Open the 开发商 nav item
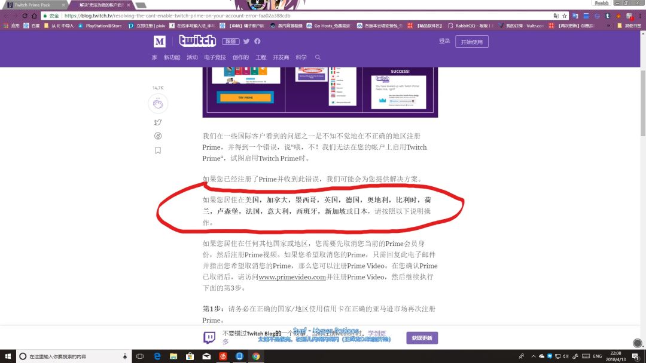The image size is (646, 363). [x=281, y=57]
